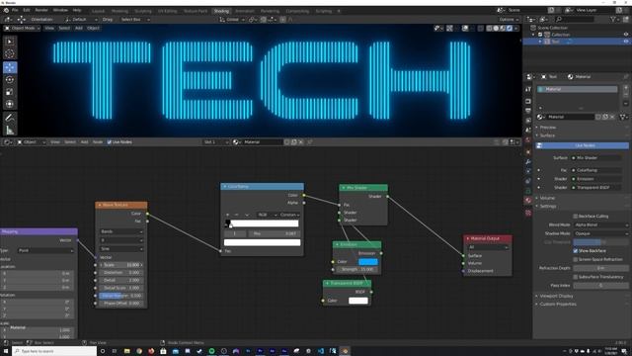This screenshot has width=632, height=356.
Task: Click the Blender logo menu icon
Action: click(x=6, y=10)
